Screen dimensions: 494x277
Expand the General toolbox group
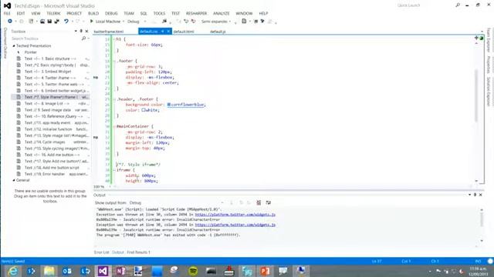(14, 180)
